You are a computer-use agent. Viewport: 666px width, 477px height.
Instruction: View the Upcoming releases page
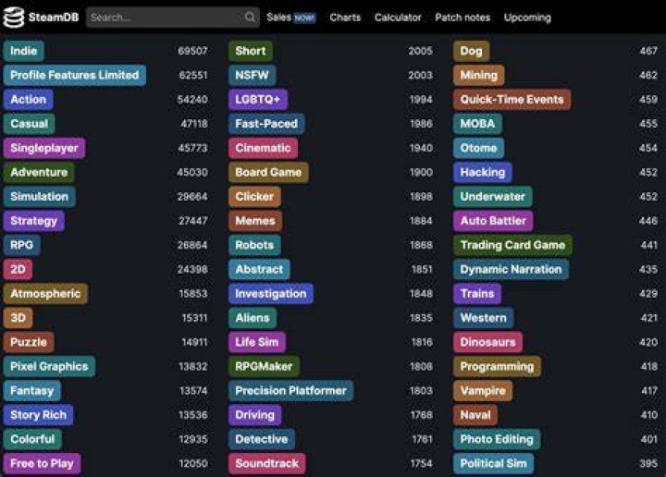click(527, 18)
